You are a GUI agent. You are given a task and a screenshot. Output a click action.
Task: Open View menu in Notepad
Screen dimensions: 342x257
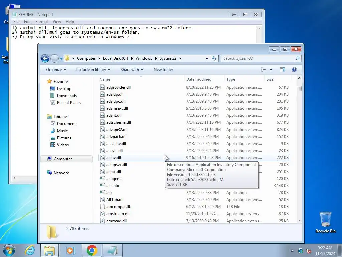tap(57, 22)
